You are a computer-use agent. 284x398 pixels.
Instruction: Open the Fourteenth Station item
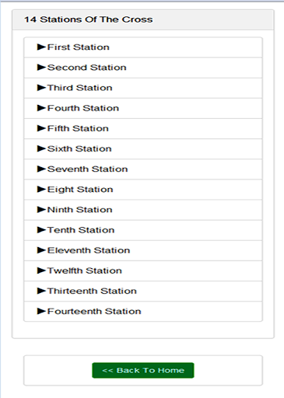click(143, 311)
